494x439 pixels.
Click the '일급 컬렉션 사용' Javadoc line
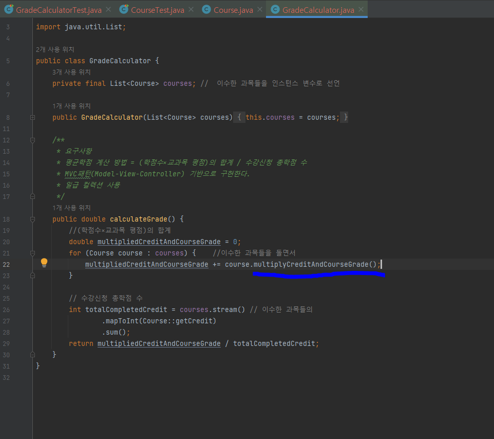pyautogui.click(x=92, y=185)
